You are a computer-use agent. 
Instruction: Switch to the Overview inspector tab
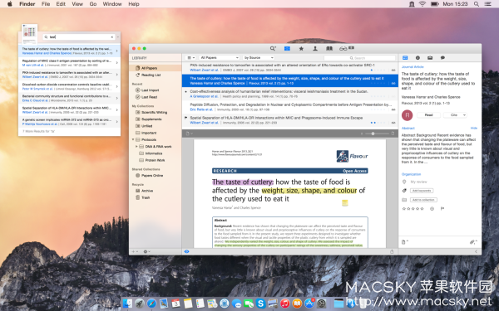point(405,58)
